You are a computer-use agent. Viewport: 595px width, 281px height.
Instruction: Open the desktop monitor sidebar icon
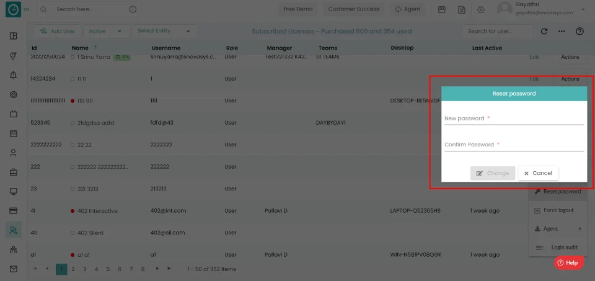coord(13,192)
